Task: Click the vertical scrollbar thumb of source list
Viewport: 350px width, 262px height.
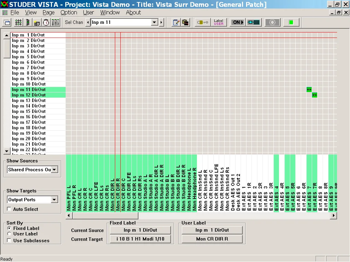Action: [7, 48]
